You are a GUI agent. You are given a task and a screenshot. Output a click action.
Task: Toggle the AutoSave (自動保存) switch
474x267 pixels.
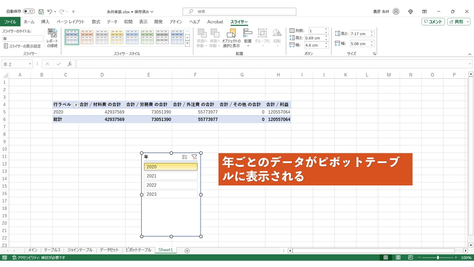coord(29,11)
